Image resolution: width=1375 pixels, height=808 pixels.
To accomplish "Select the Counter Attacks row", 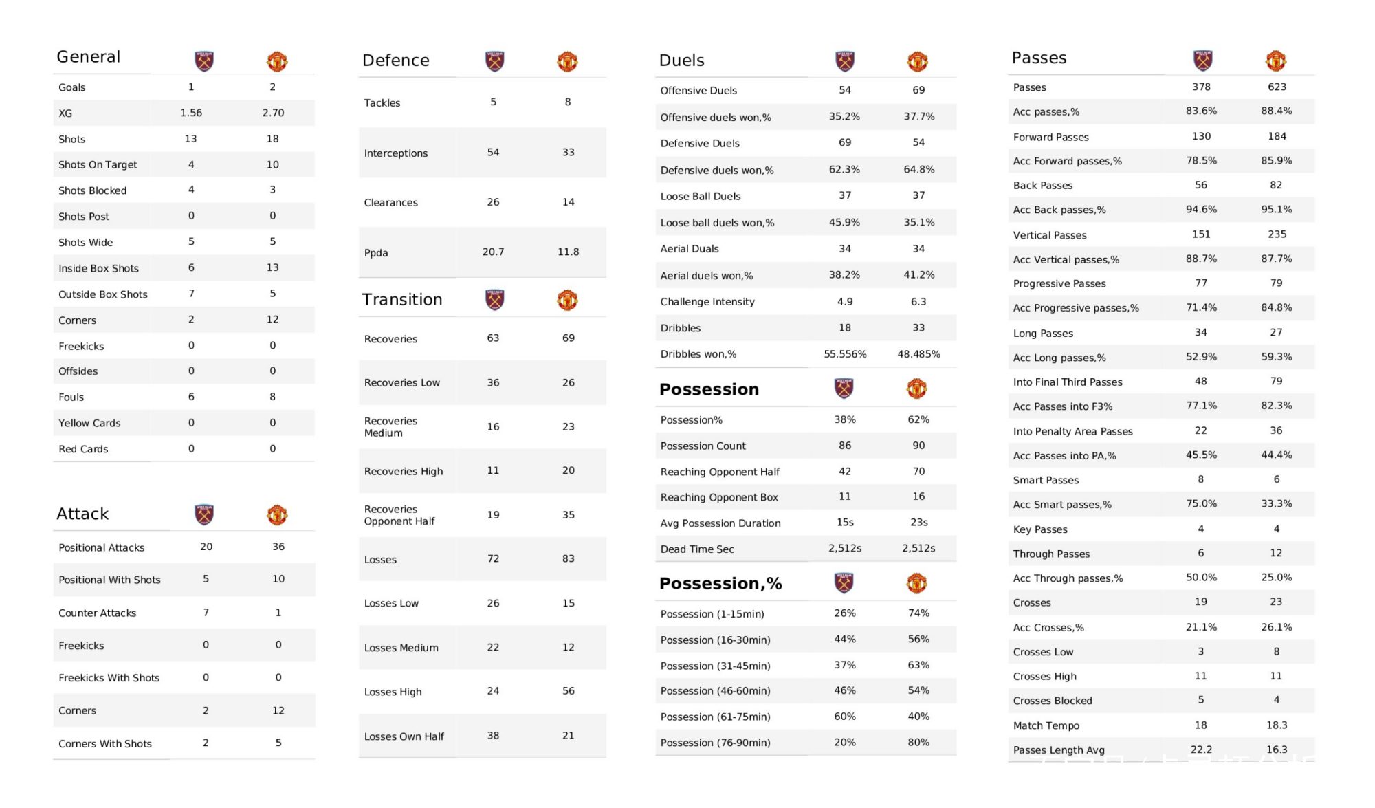I will (184, 613).
